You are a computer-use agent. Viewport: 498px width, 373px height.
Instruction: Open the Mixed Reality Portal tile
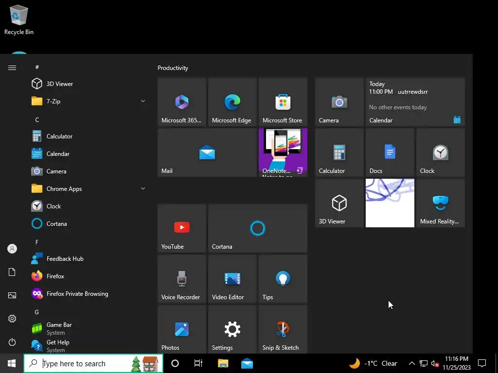pos(441,203)
